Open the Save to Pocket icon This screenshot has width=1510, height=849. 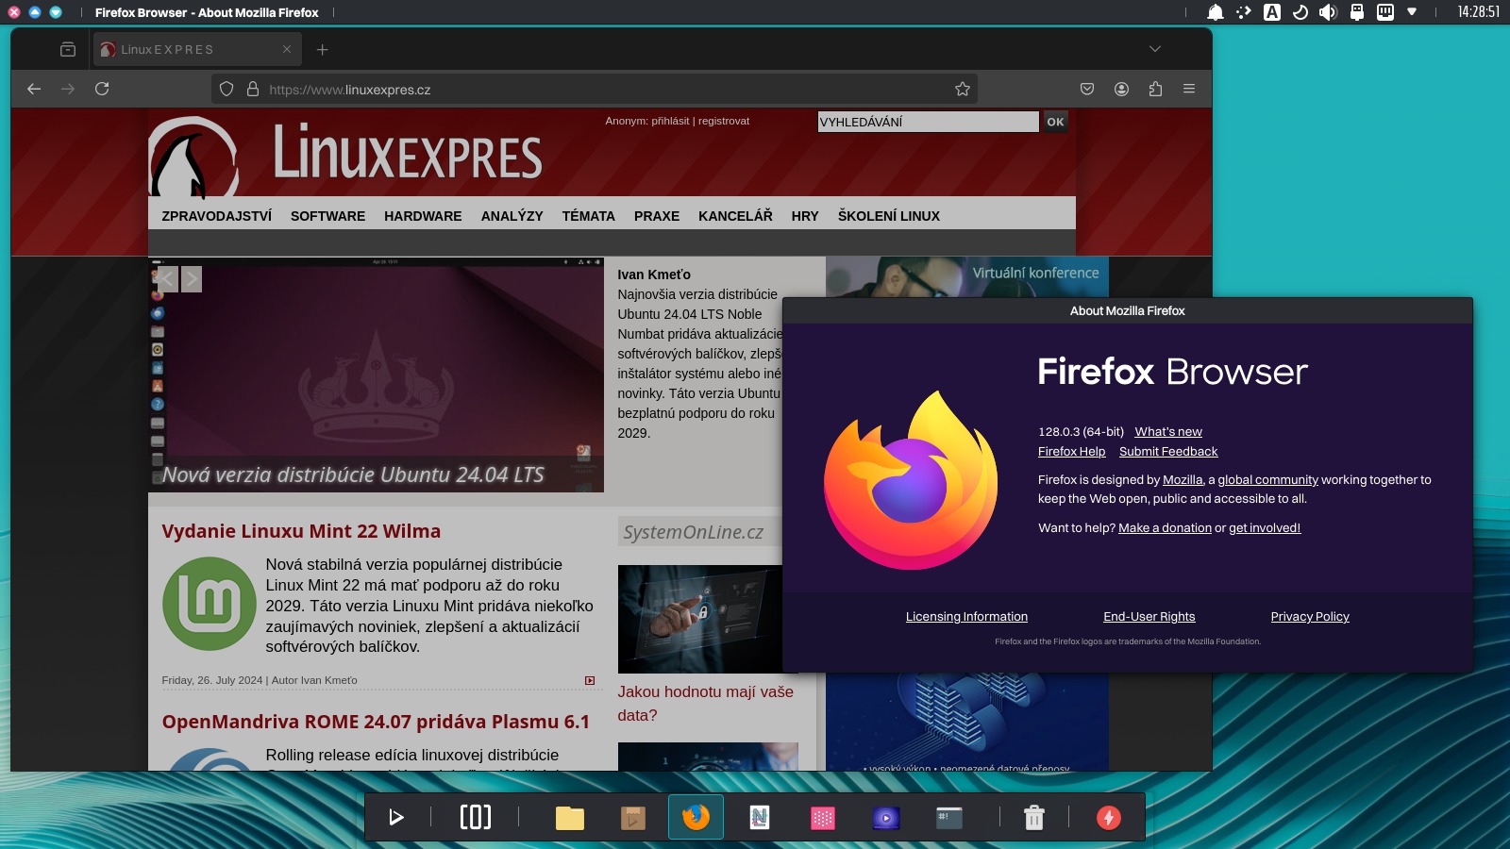pyautogui.click(x=1087, y=89)
